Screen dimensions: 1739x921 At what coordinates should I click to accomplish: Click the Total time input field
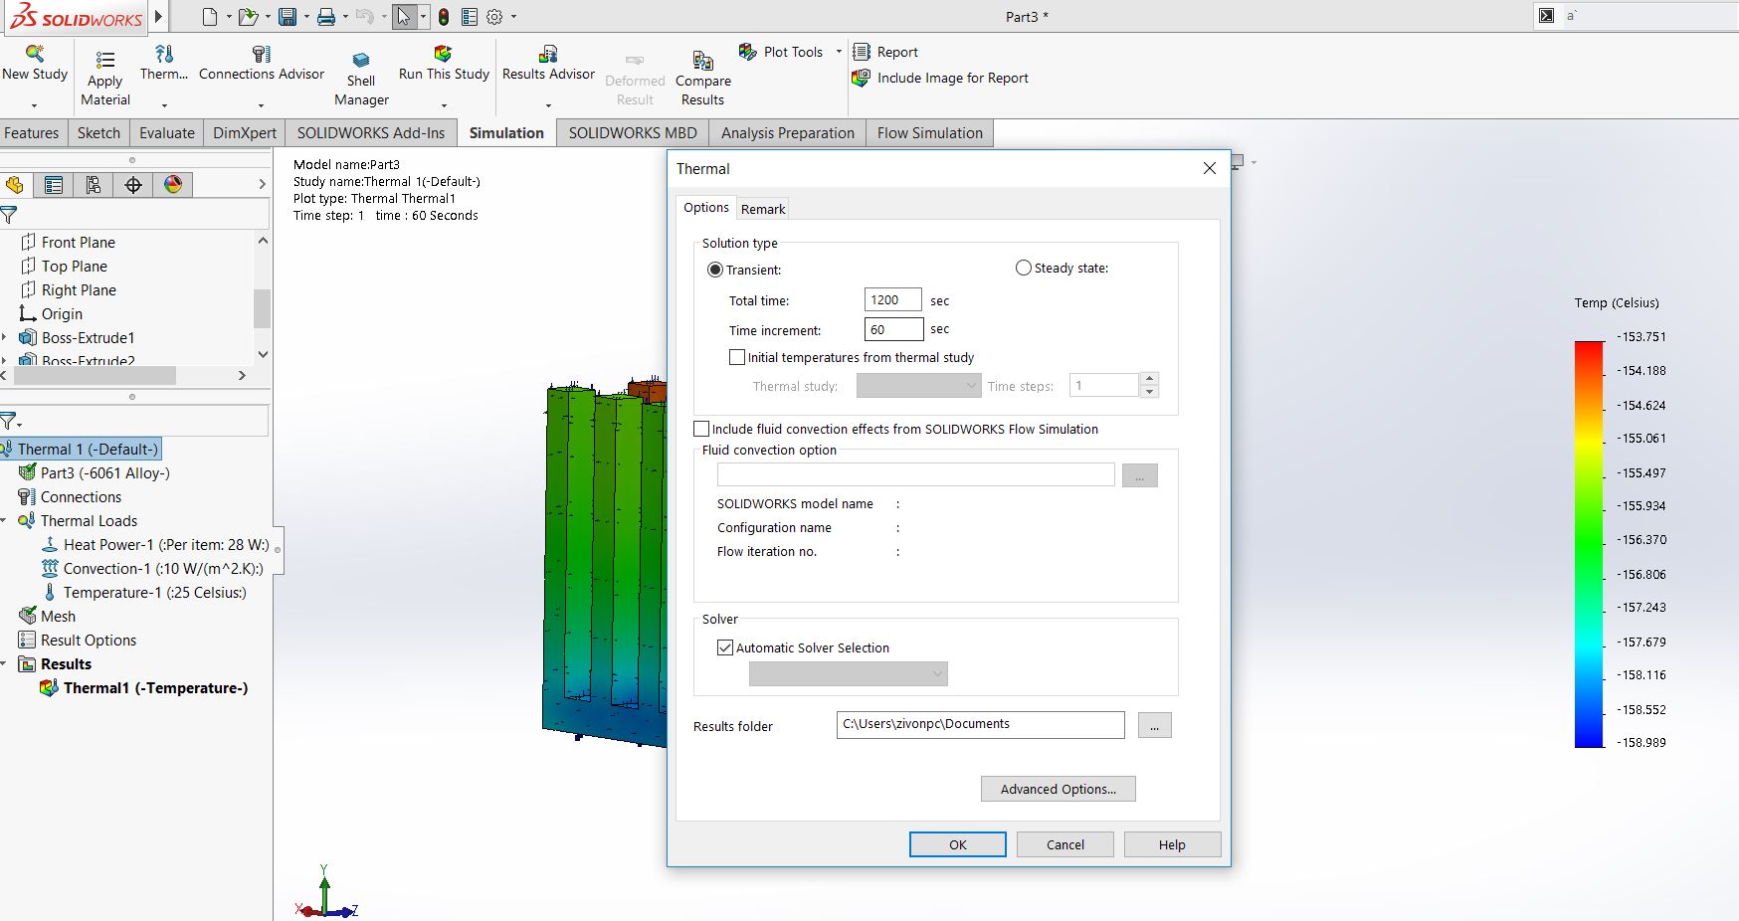tap(892, 299)
